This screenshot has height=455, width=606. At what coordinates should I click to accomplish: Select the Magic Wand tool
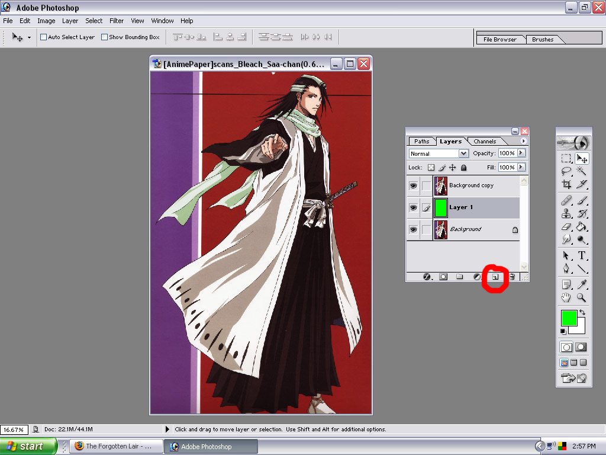tap(581, 171)
